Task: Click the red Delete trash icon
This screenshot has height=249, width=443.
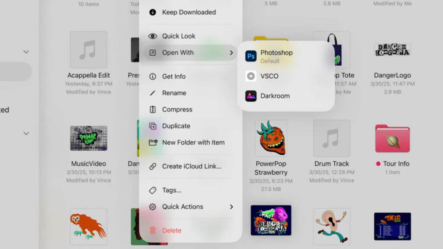Action: pos(153,231)
